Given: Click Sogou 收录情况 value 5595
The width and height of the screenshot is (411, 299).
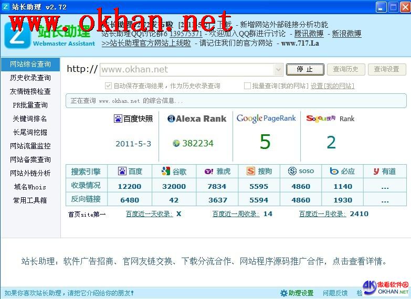Looking at the screenshot, I should 259,187.
